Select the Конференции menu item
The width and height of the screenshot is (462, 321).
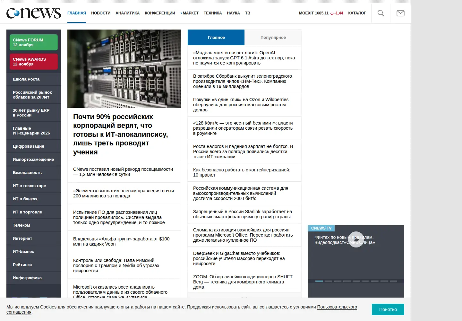(x=160, y=13)
